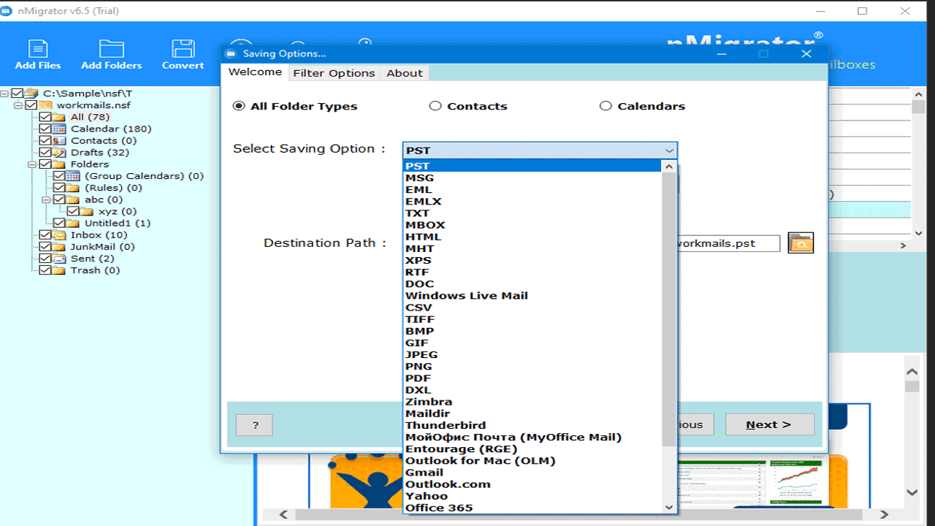Select the EMLX saving option
The image size is (935, 526).
click(533, 202)
